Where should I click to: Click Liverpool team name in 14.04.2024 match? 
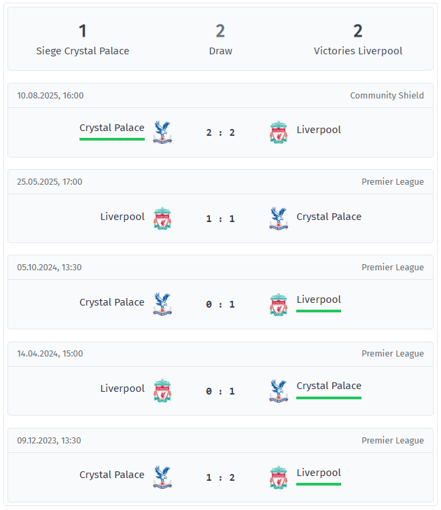122,388
